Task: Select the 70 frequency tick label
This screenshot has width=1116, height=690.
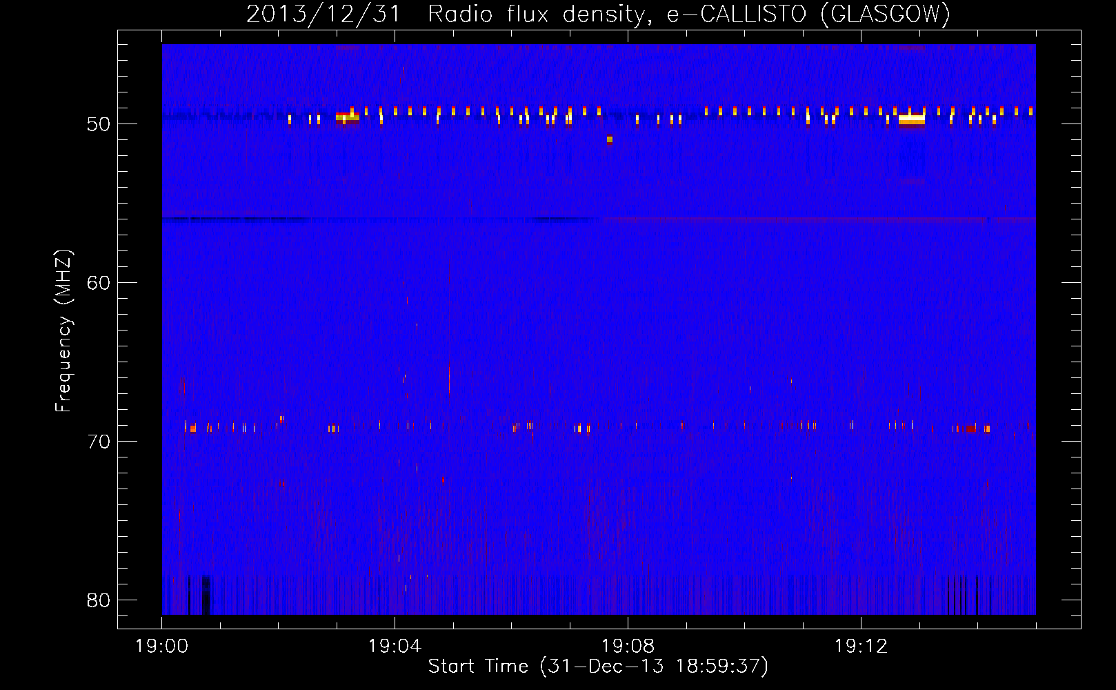Action: coord(99,442)
